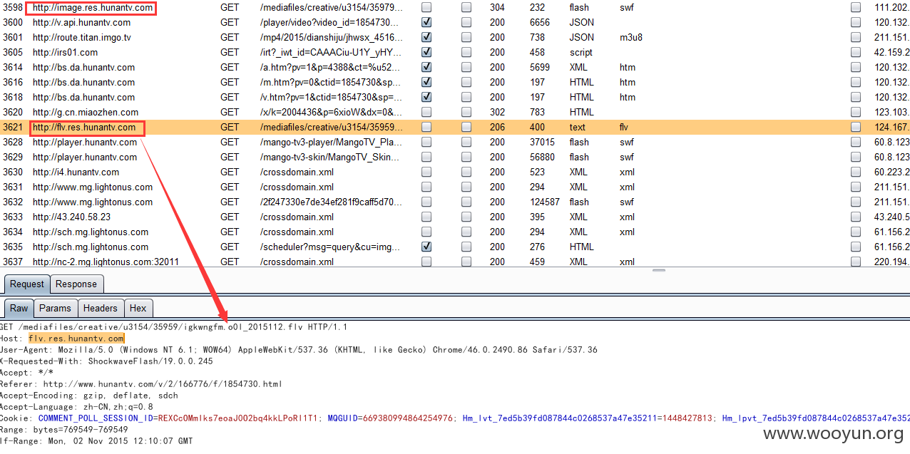Switch to the Response tab
Screen dimensions: 910x454
tap(76, 284)
